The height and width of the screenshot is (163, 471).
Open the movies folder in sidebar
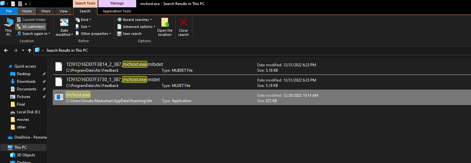(x=23, y=120)
